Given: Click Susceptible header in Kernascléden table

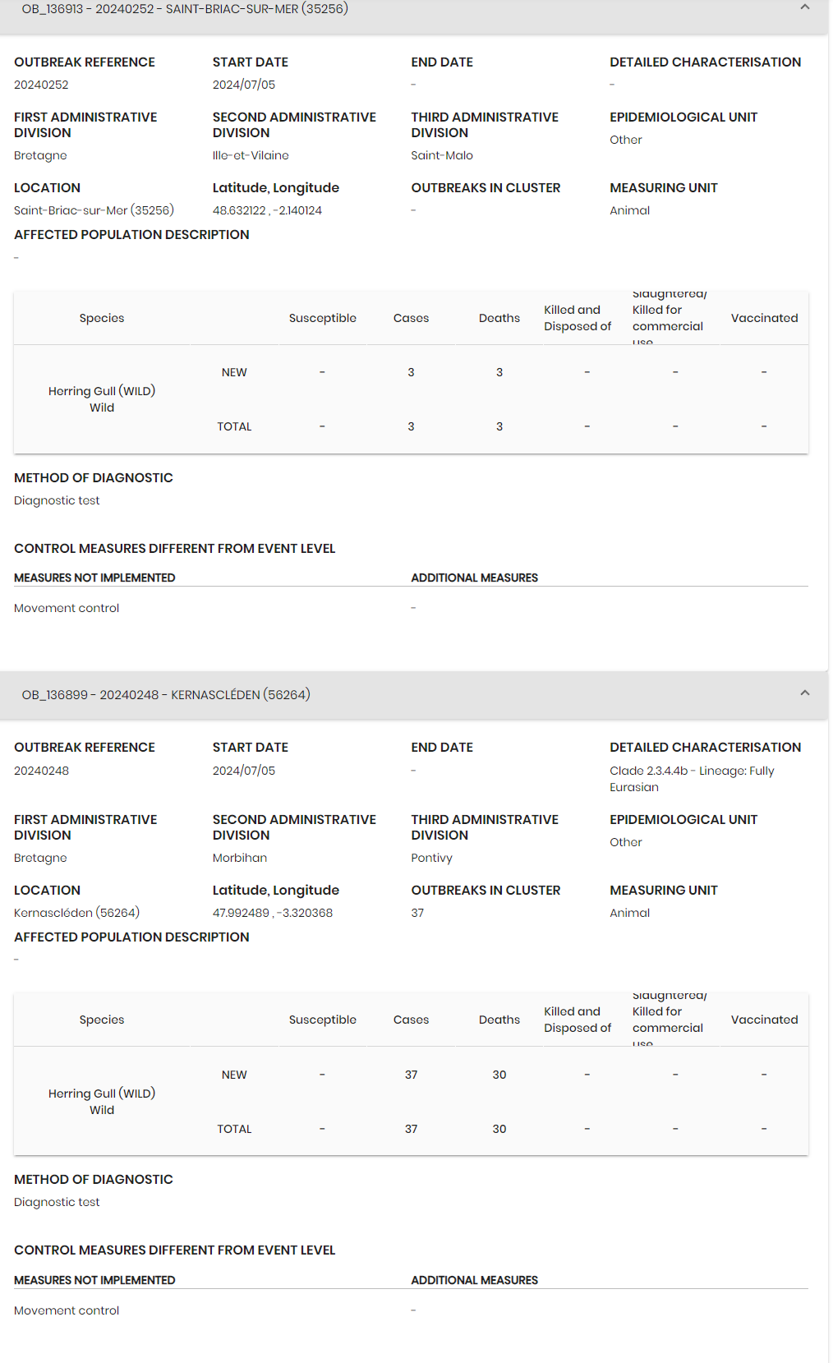Looking at the screenshot, I should click(322, 1020).
